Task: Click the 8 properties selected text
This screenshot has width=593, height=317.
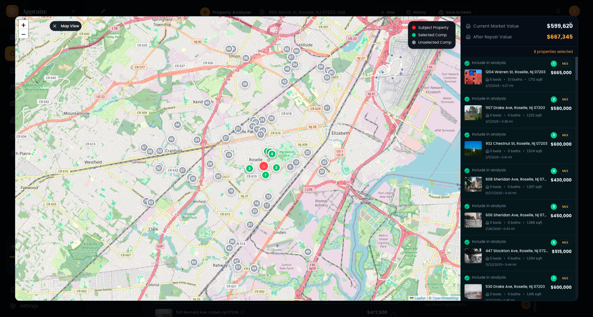Action: click(x=553, y=51)
